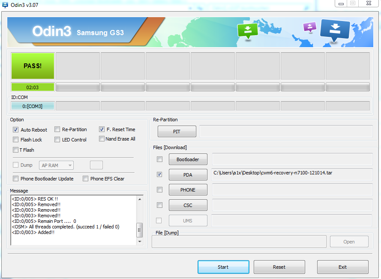Screen dimensions: 381x279
Task: Uncheck the PDA file checkbox
Action: [x=159, y=174]
